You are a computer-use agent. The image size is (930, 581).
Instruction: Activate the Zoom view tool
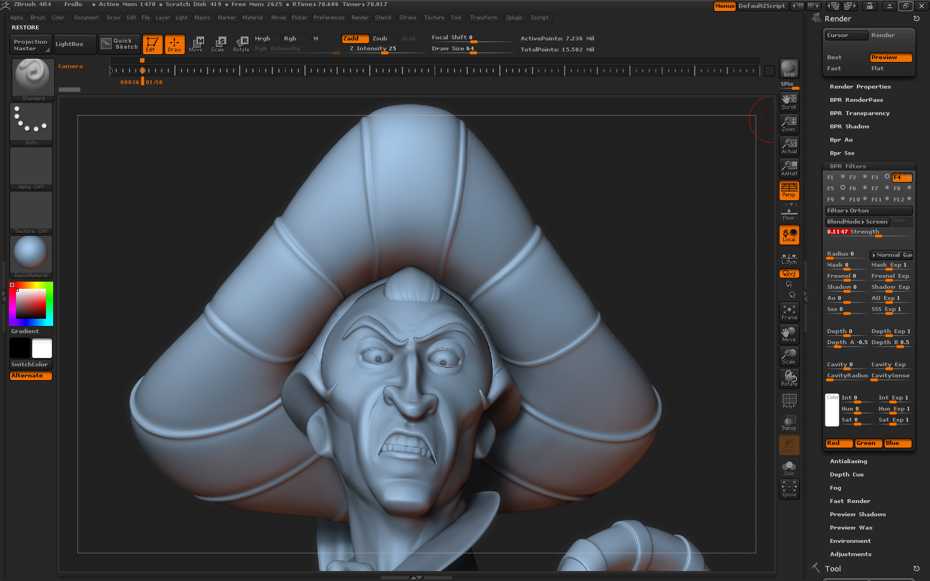tap(789, 123)
